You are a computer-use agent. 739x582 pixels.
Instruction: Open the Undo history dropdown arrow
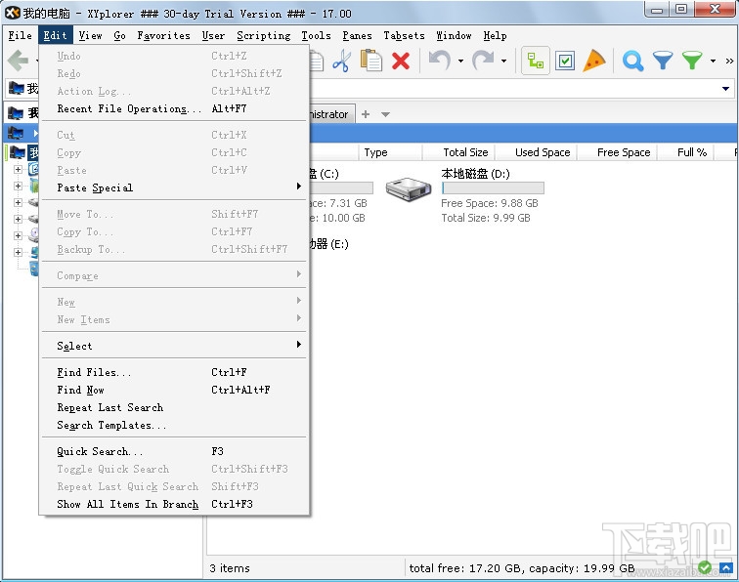(460, 61)
